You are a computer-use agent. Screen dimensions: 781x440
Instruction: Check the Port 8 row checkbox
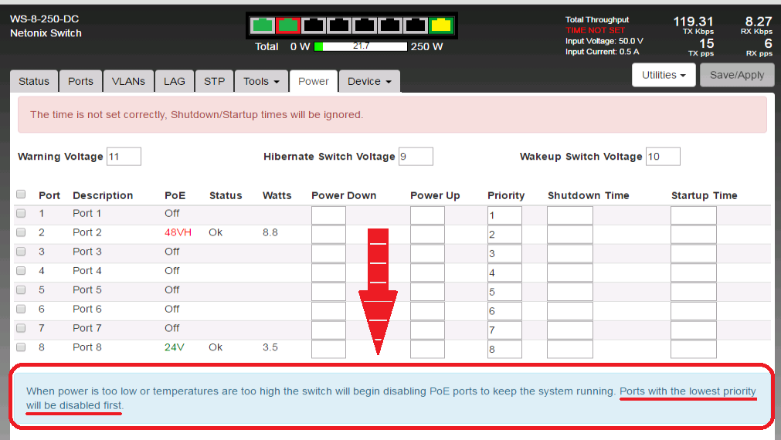21,347
